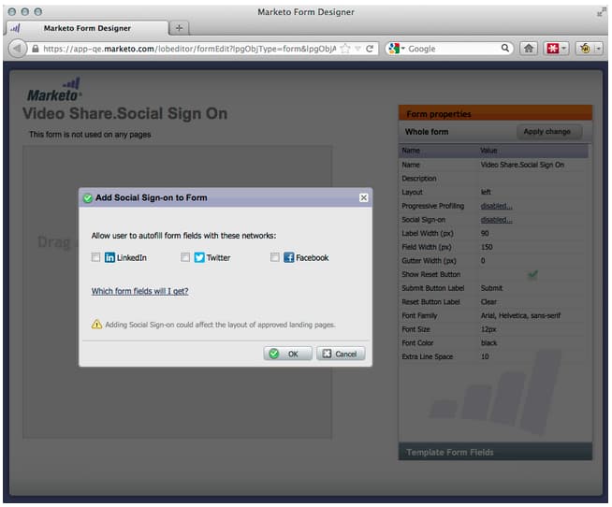This screenshot has width=612, height=507.
Task: Check the LinkedIn checkbox
Action: click(x=95, y=257)
